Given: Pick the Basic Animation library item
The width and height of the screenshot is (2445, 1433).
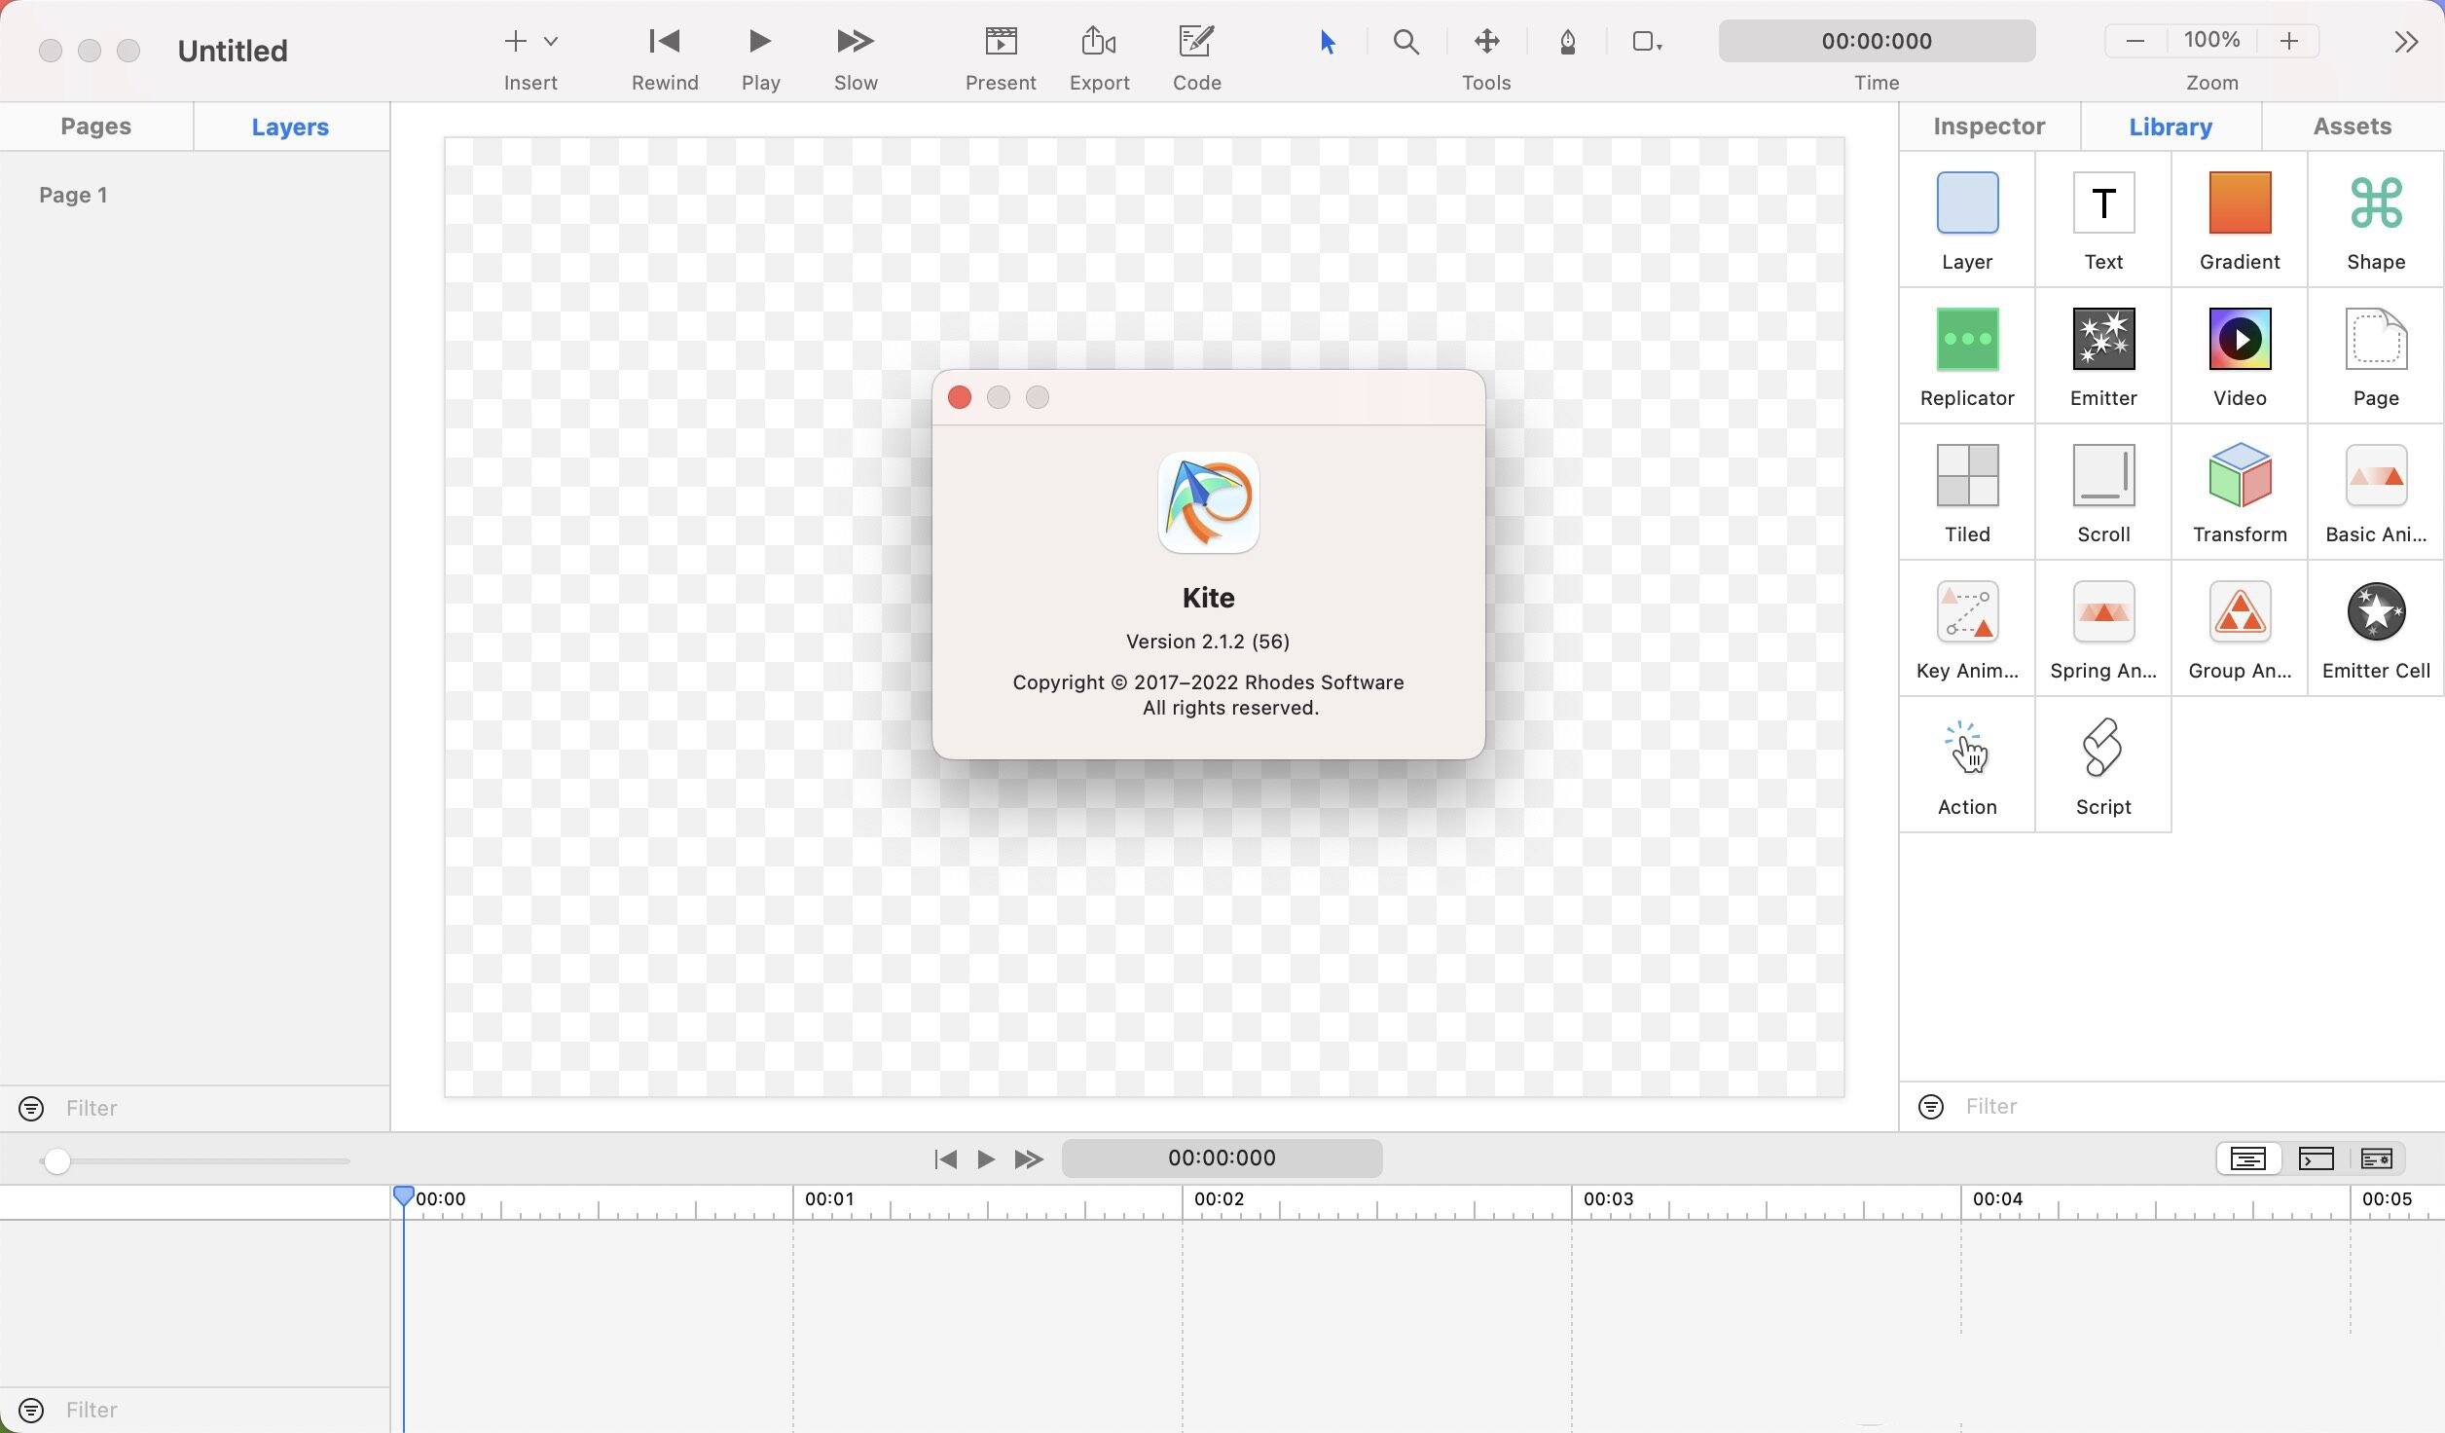Looking at the screenshot, I should pos(2376,493).
